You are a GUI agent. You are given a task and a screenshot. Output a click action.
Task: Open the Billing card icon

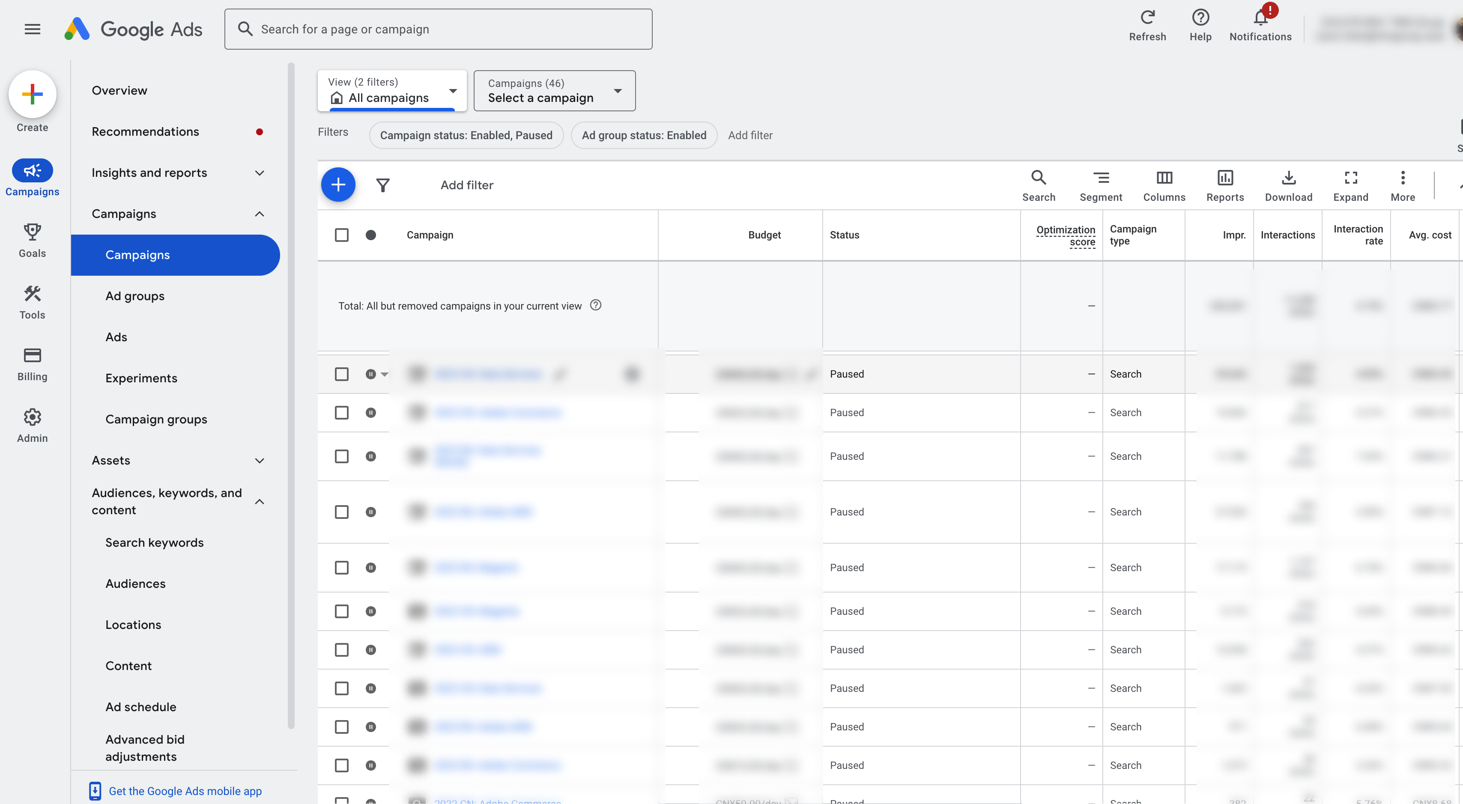pyautogui.click(x=33, y=355)
